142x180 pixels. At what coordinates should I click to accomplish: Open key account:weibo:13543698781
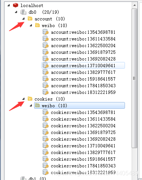pos(83,32)
